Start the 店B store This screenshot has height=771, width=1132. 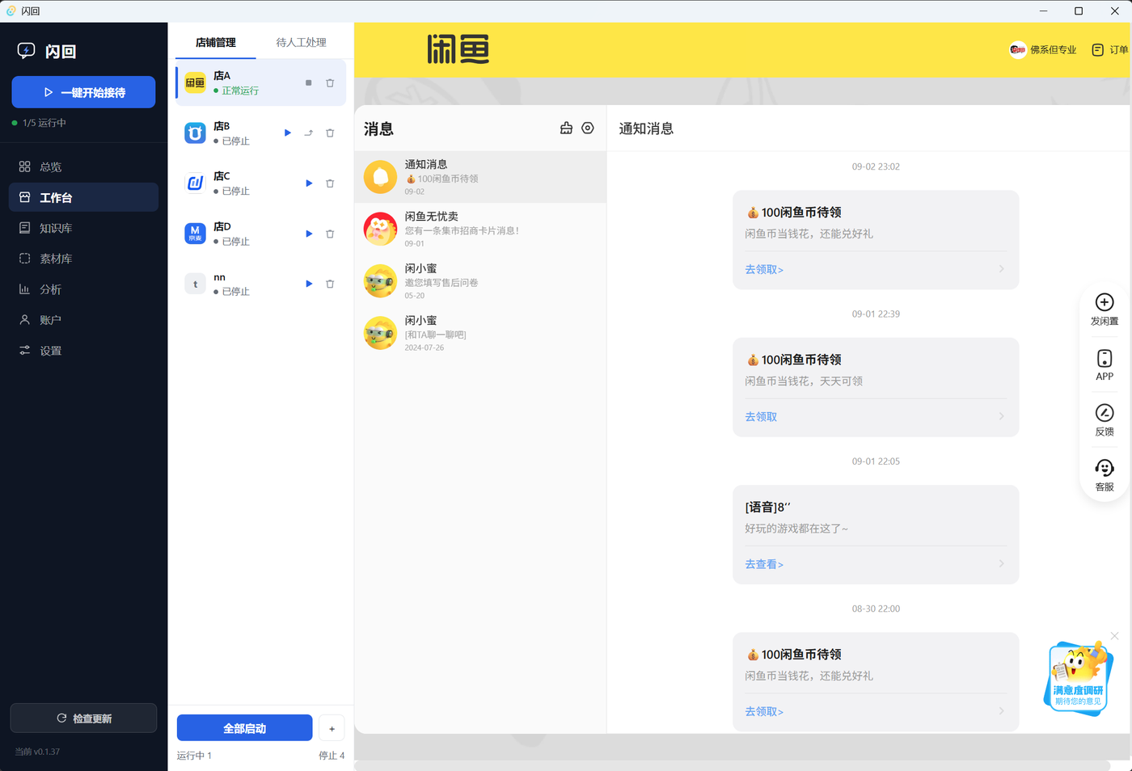point(288,133)
